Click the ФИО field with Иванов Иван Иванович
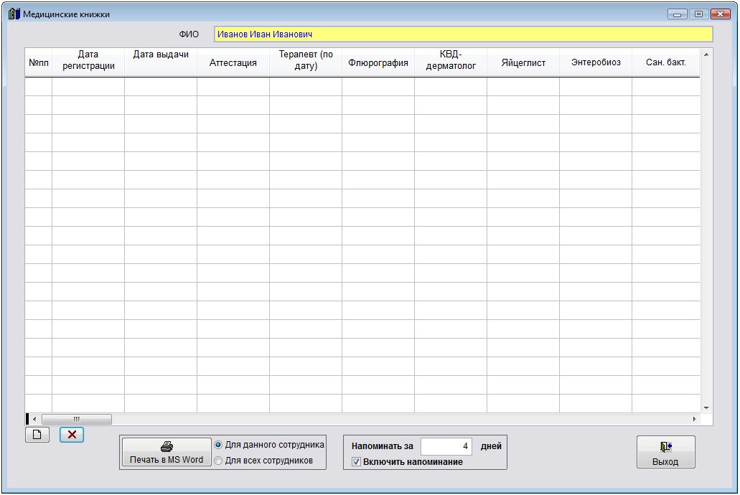The width and height of the screenshot is (740, 495). pos(463,34)
